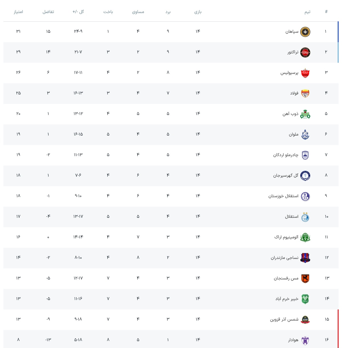Click the استقلال خوزستان team name
This screenshot has width=342, height=348.
pyautogui.click(x=283, y=196)
